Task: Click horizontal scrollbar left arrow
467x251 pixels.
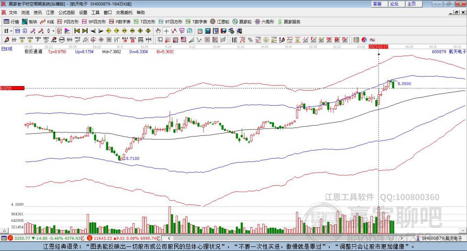Action: 169,238
